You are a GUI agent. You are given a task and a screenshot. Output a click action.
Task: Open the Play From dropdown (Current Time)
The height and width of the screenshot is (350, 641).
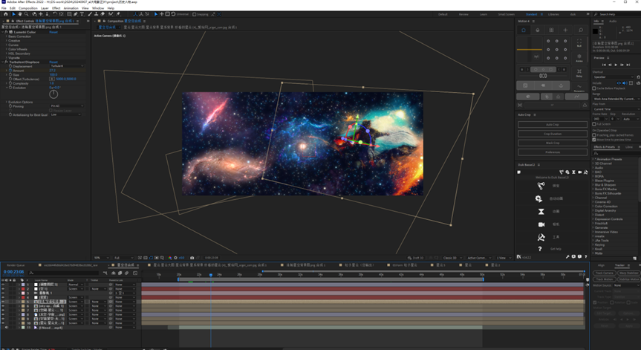[x=616, y=109]
